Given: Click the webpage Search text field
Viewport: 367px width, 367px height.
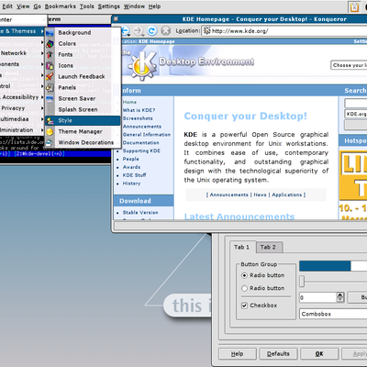Looking at the screenshot, I should (356, 103).
